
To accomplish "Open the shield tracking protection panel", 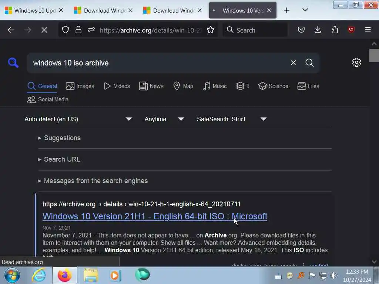I will [66, 30].
